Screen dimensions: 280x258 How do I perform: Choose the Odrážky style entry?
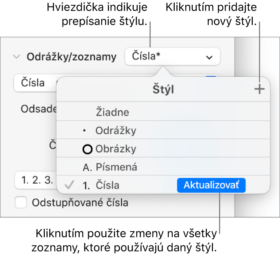pos(116,131)
